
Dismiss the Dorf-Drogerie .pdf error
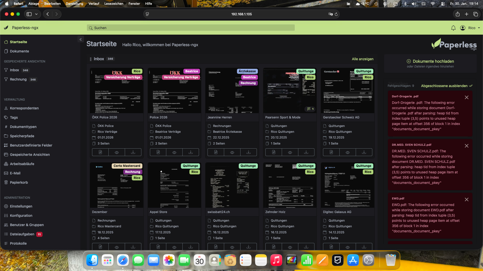click(x=466, y=97)
